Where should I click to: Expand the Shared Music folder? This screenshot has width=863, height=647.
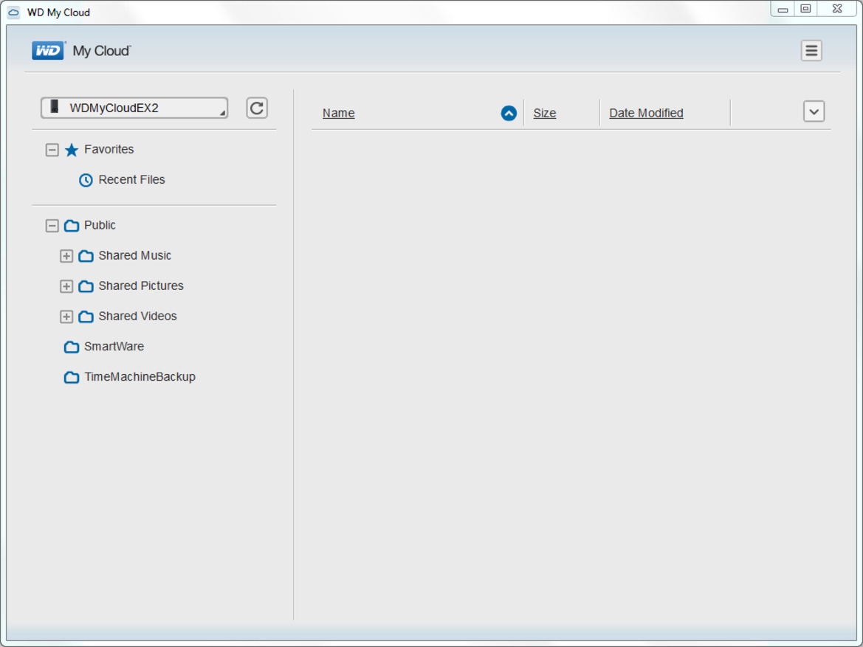point(66,256)
